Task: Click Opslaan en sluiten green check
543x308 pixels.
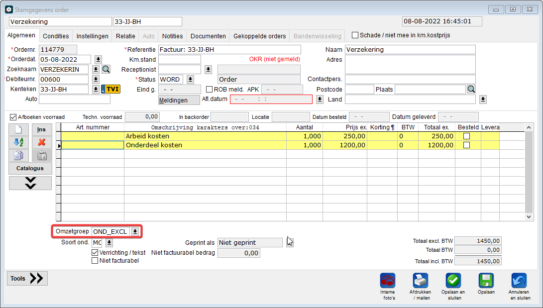Action: click(453, 281)
